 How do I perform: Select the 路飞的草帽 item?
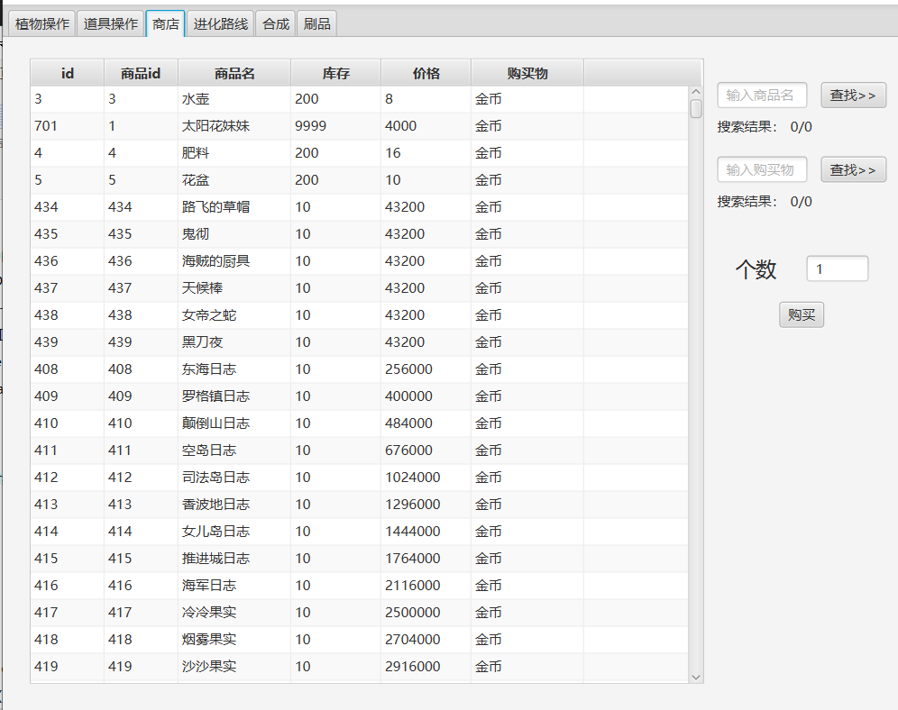click(x=359, y=206)
